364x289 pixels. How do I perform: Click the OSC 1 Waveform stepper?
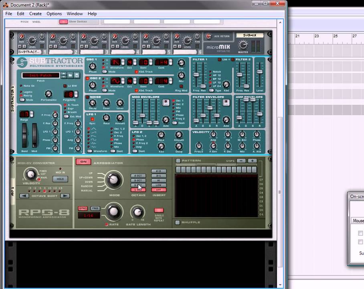click(x=123, y=62)
